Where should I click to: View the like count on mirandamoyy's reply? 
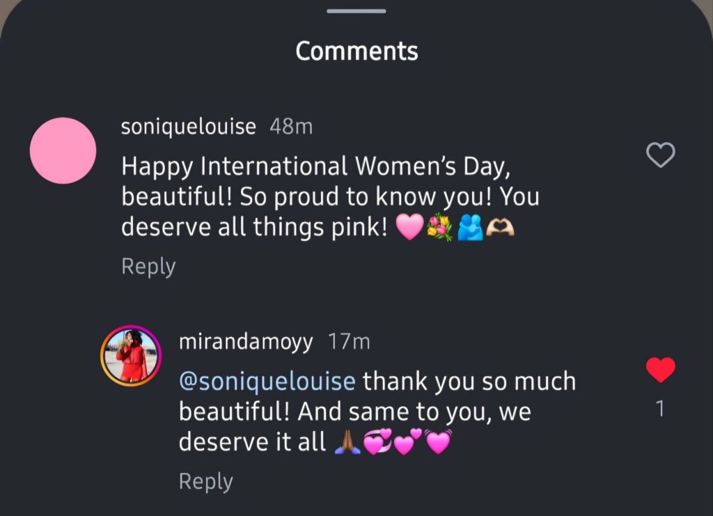tap(660, 409)
